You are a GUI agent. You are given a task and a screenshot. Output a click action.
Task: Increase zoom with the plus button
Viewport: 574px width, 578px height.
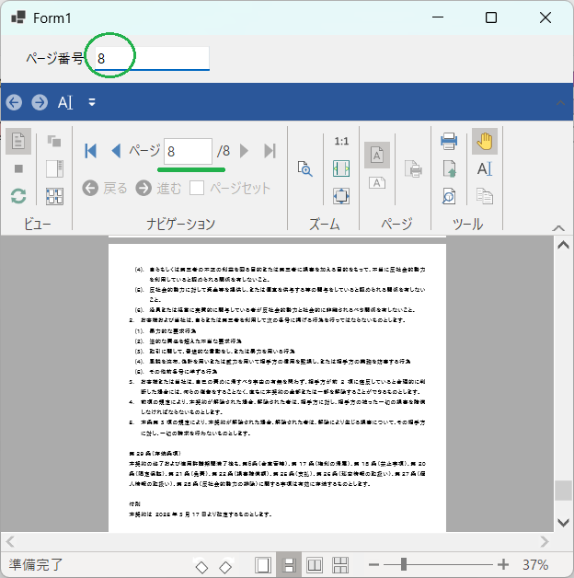tap(503, 564)
